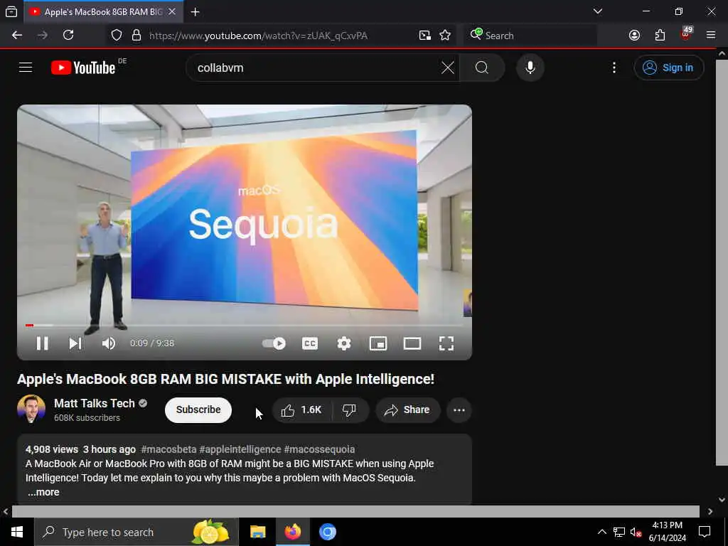Screen dimensions: 728x546
Task: Click the video progress bar
Action: pos(245,326)
